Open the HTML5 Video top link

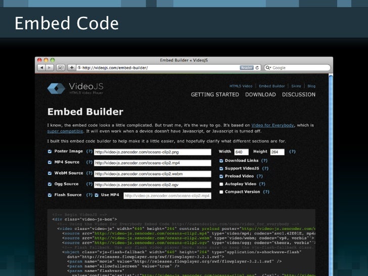pyautogui.click(x=241, y=86)
